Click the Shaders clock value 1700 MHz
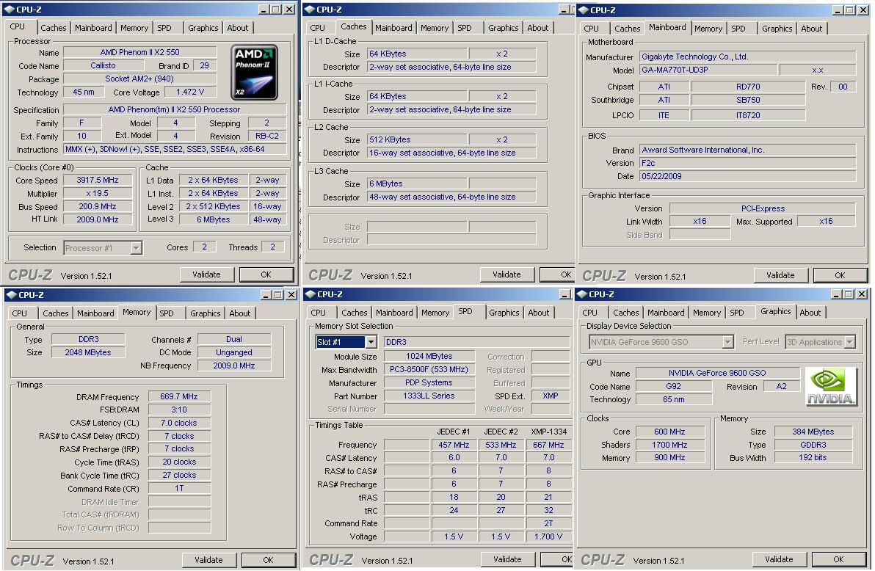875x571 pixels. (669, 445)
